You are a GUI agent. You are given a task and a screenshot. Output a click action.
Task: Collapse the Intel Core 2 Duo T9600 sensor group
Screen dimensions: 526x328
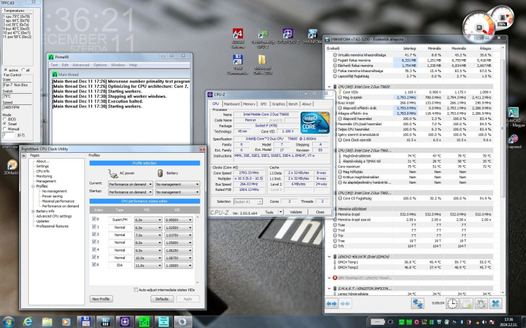[x=329, y=87]
